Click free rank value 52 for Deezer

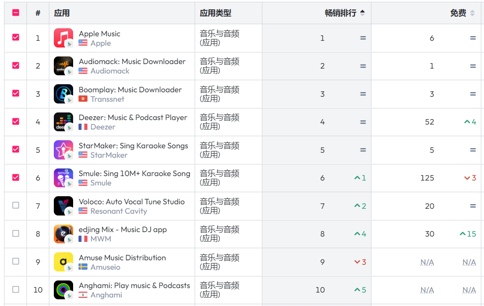pos(429,122)
